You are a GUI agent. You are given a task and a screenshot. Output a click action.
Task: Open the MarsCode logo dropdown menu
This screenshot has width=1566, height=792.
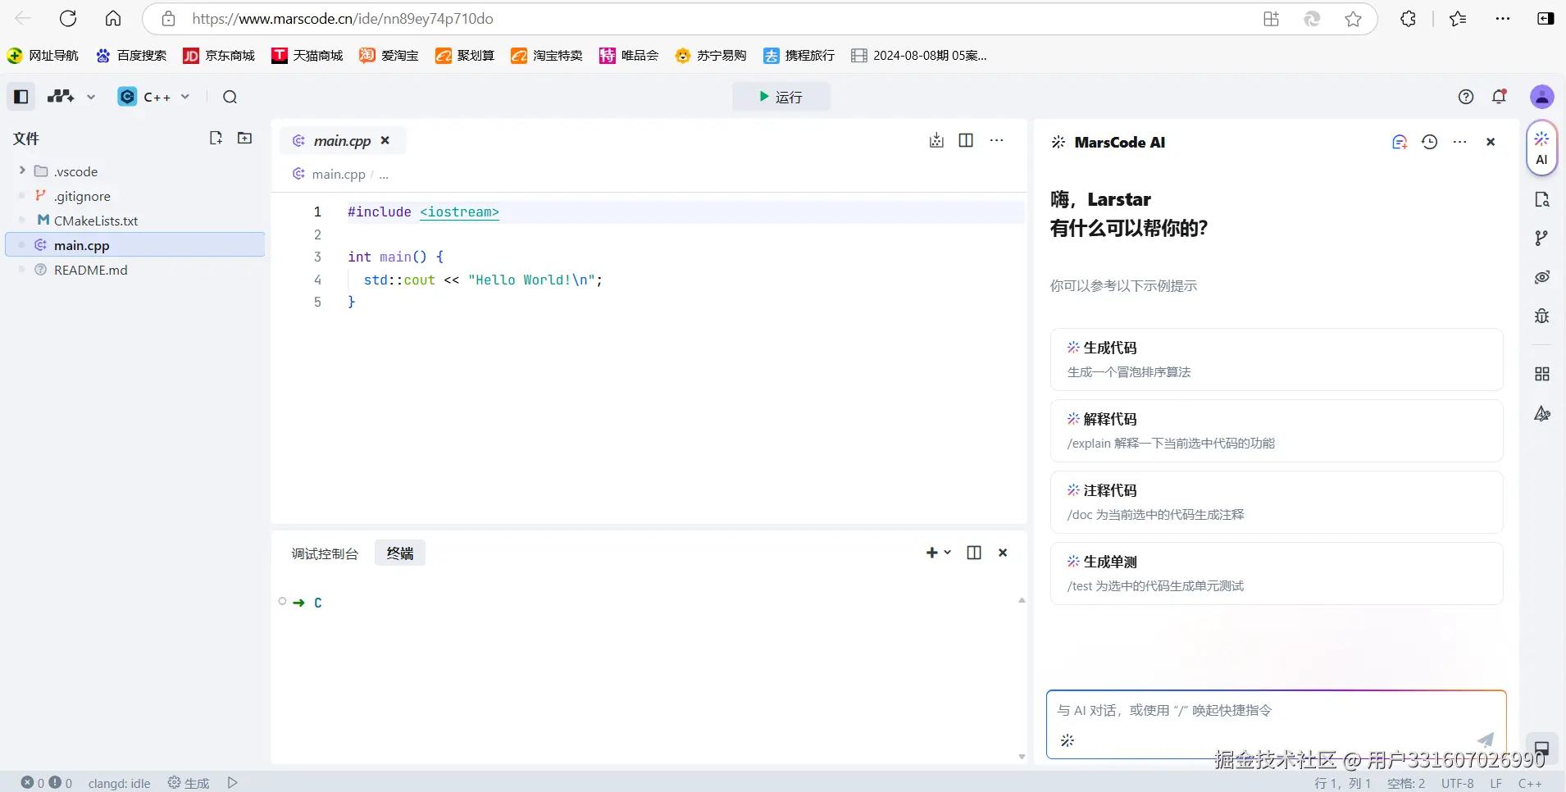coord(71,97)
